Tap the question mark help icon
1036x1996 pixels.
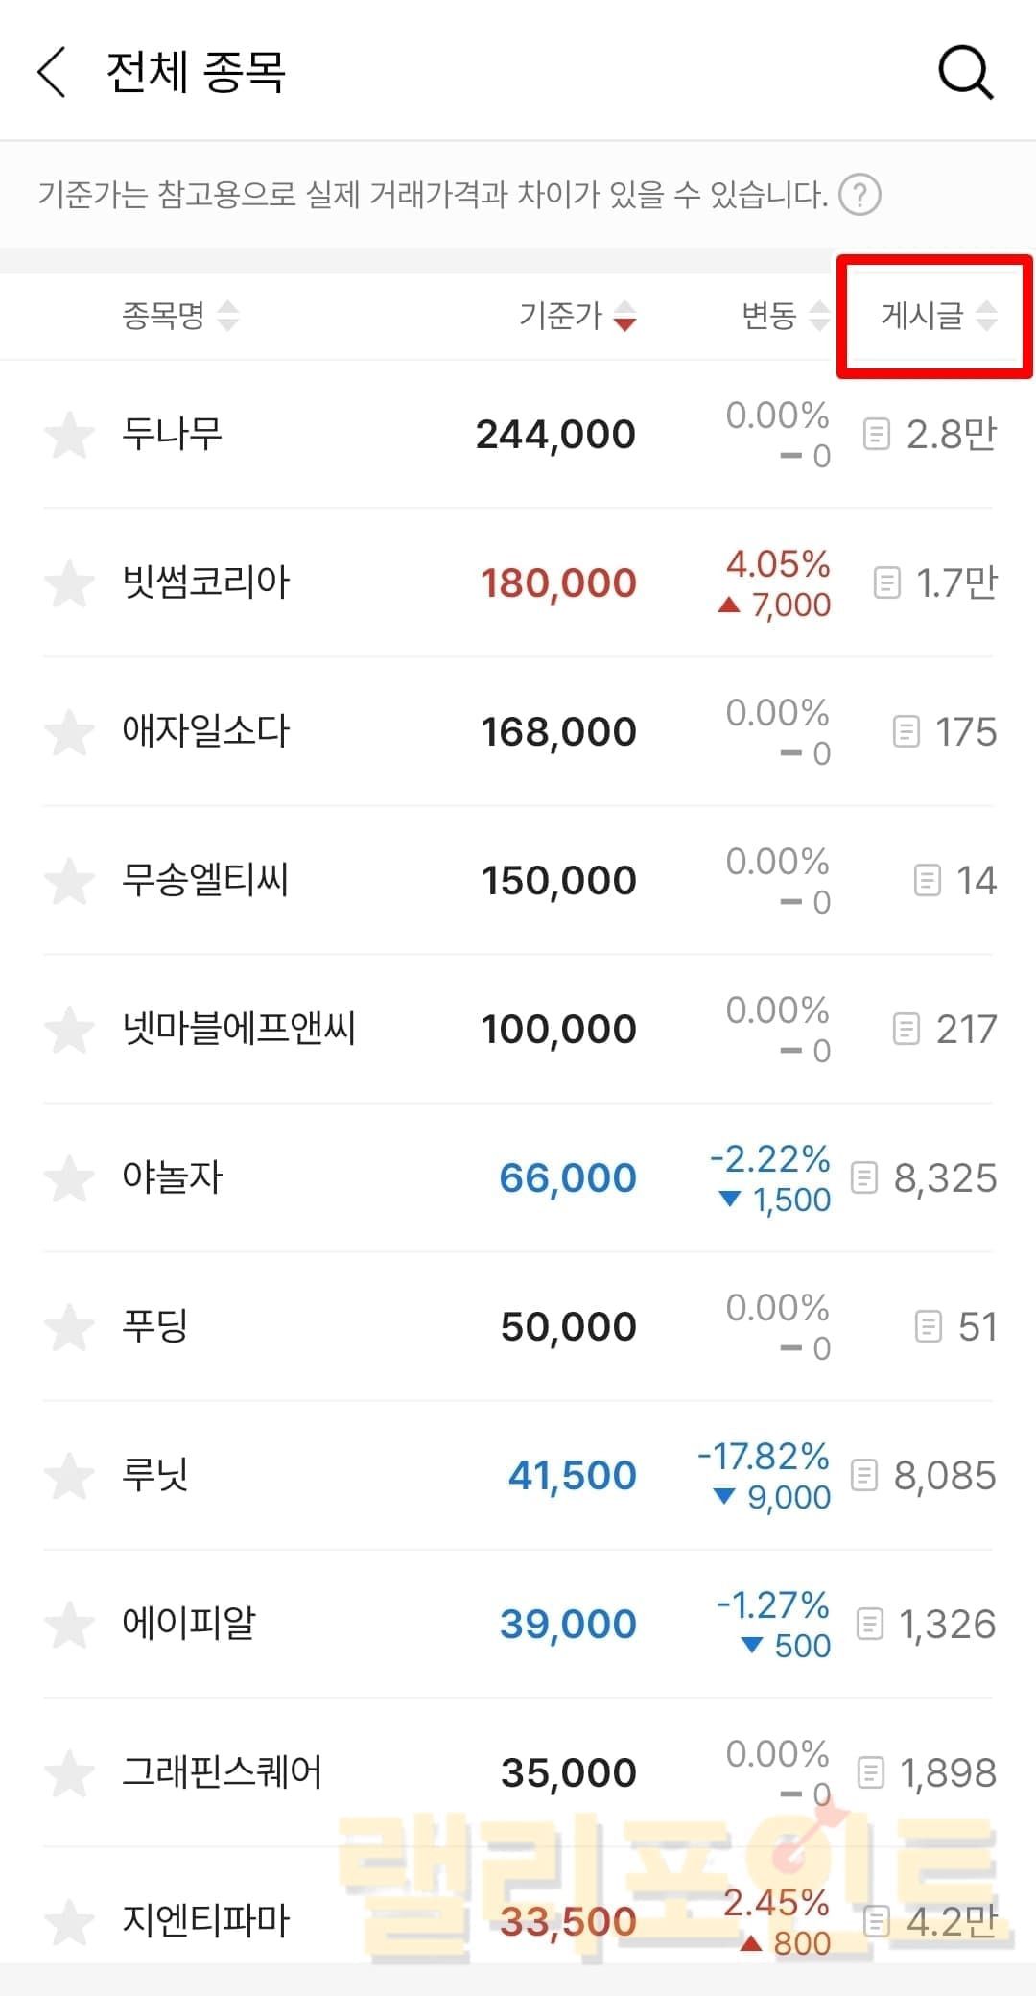click(x=859, y=196)
